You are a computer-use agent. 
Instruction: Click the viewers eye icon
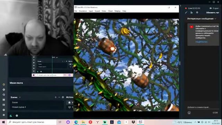pos(211,8)
